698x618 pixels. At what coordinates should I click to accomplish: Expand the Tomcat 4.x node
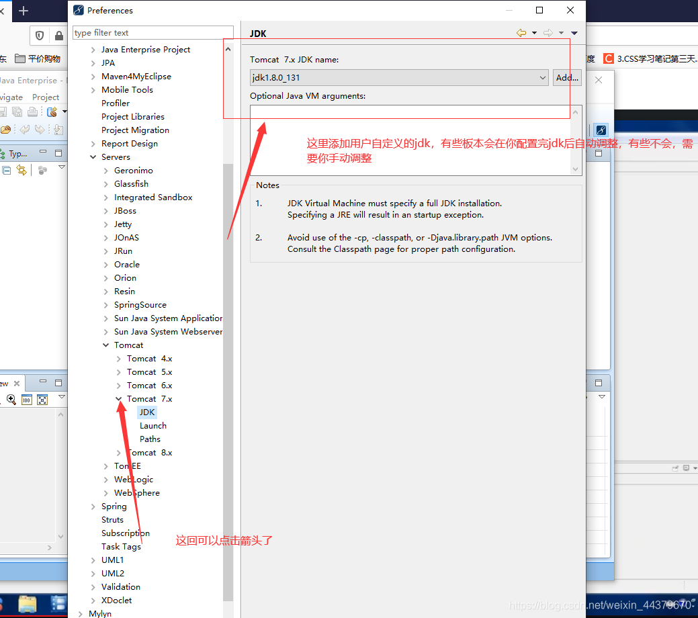coord(118,359)
